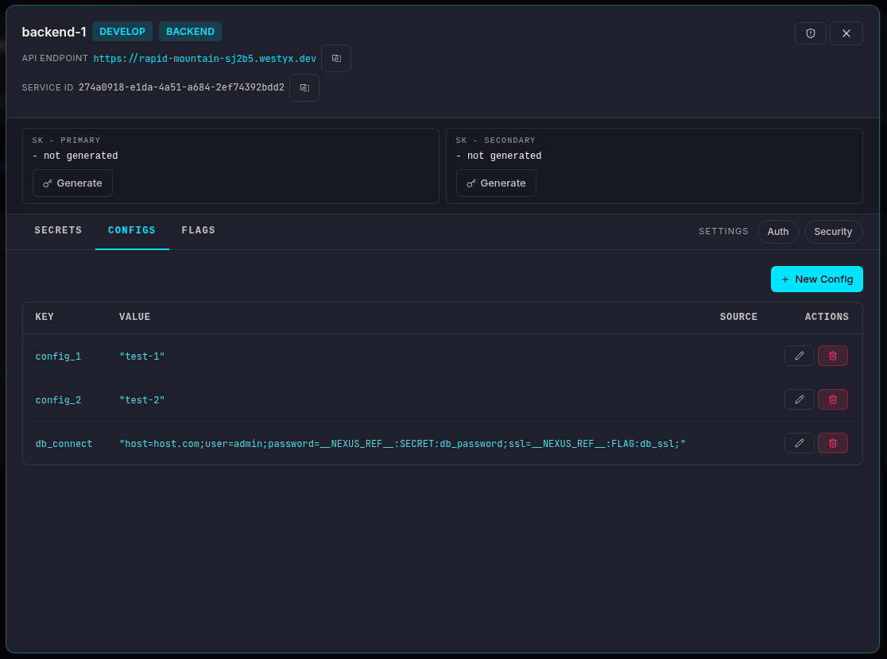The image size is (887, 659).
Task: Open Security settings
Action: [x=833, y=232]
